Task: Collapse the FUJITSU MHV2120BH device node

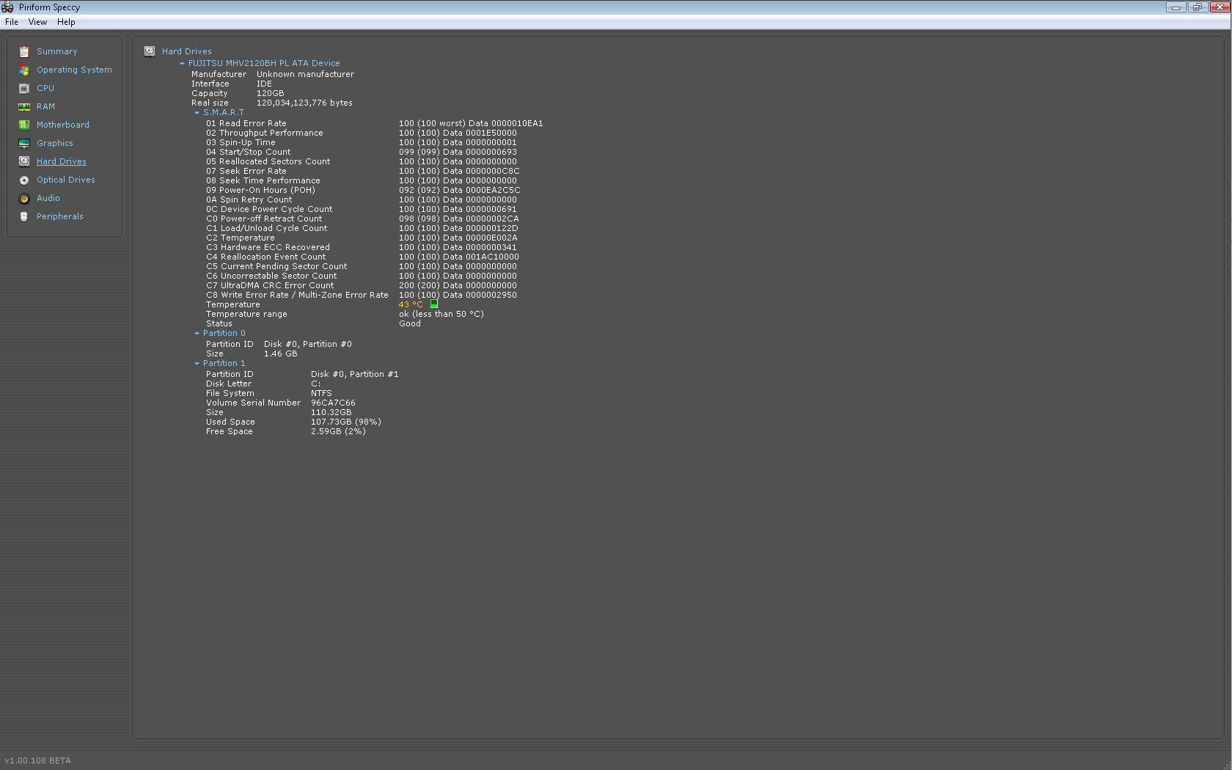Action: [182, 64]
